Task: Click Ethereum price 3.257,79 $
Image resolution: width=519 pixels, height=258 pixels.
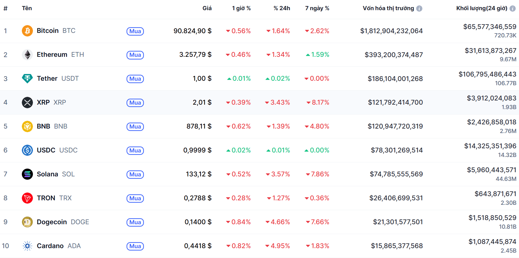Action: [195, 55]
